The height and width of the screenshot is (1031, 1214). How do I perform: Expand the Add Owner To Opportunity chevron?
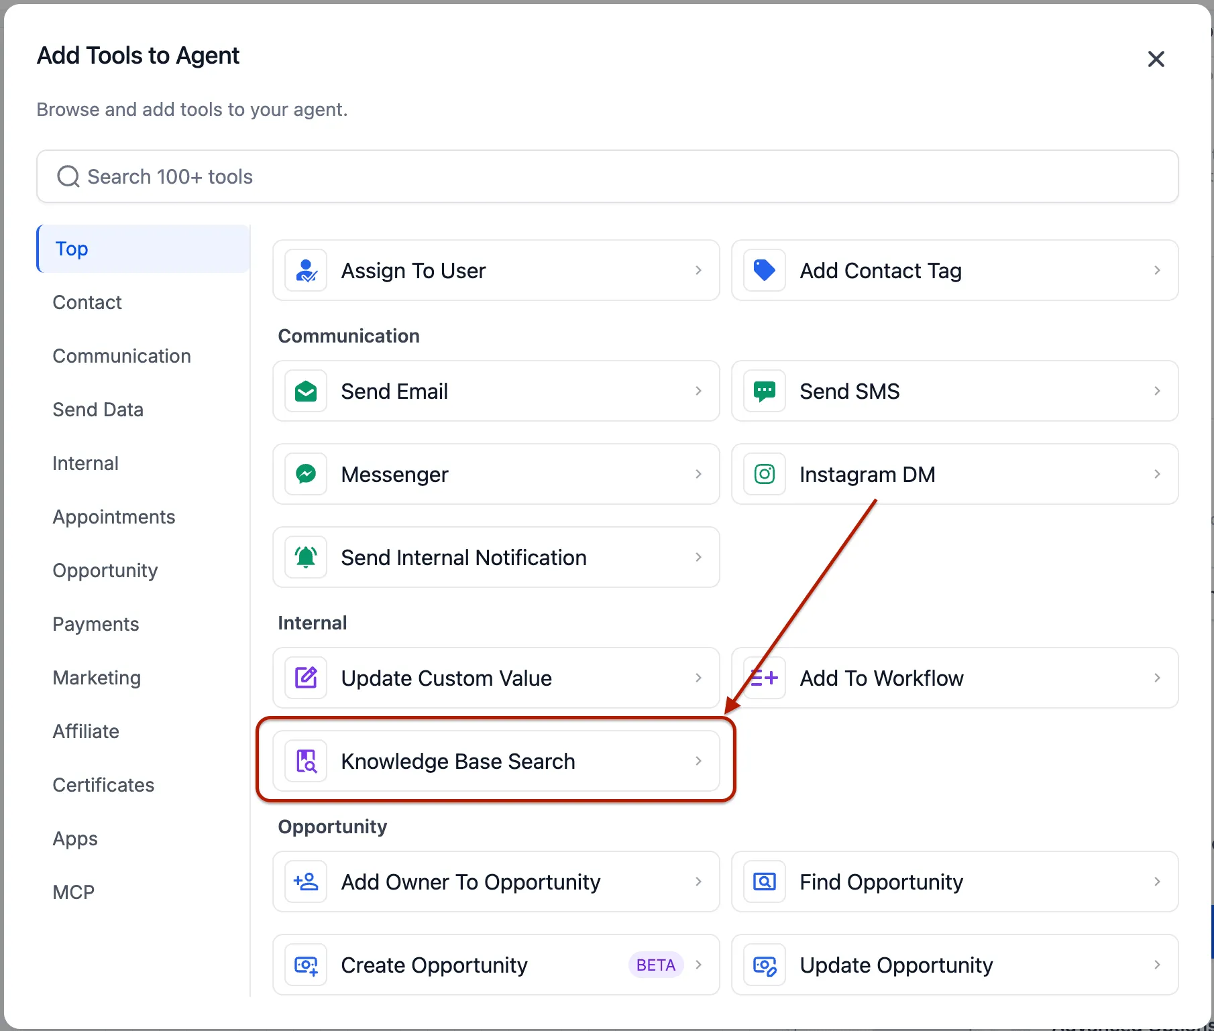coord(698,882)
